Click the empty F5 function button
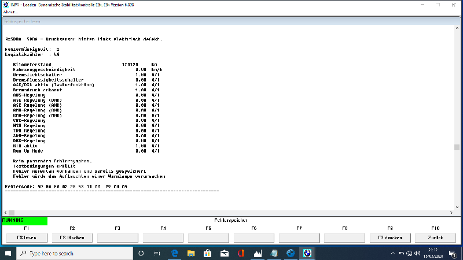463x260 pixels. [x=208, y=237]
